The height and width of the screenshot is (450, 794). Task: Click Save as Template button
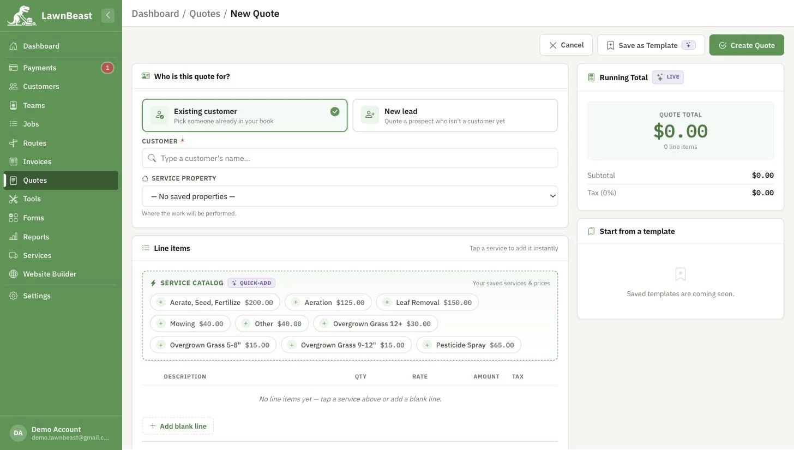click(x=651, y=45)
